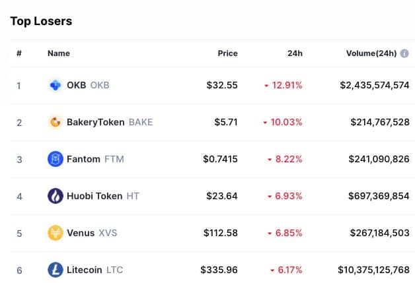
Task: Sort by the Price column header
Action: (x=227, y=53)
